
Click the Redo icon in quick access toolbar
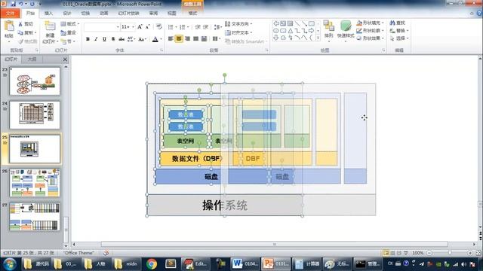(32, 4)
